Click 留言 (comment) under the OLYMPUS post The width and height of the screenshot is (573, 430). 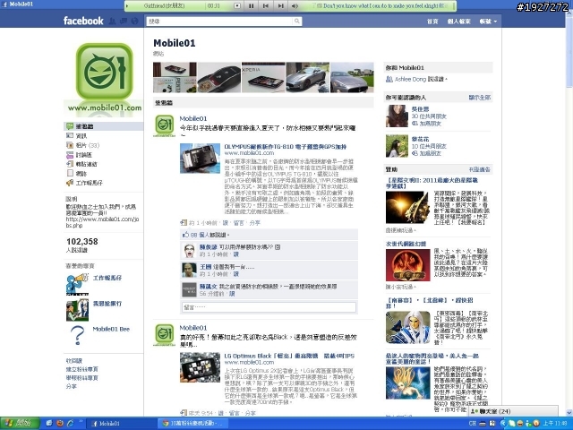click(x=238, y=223)
